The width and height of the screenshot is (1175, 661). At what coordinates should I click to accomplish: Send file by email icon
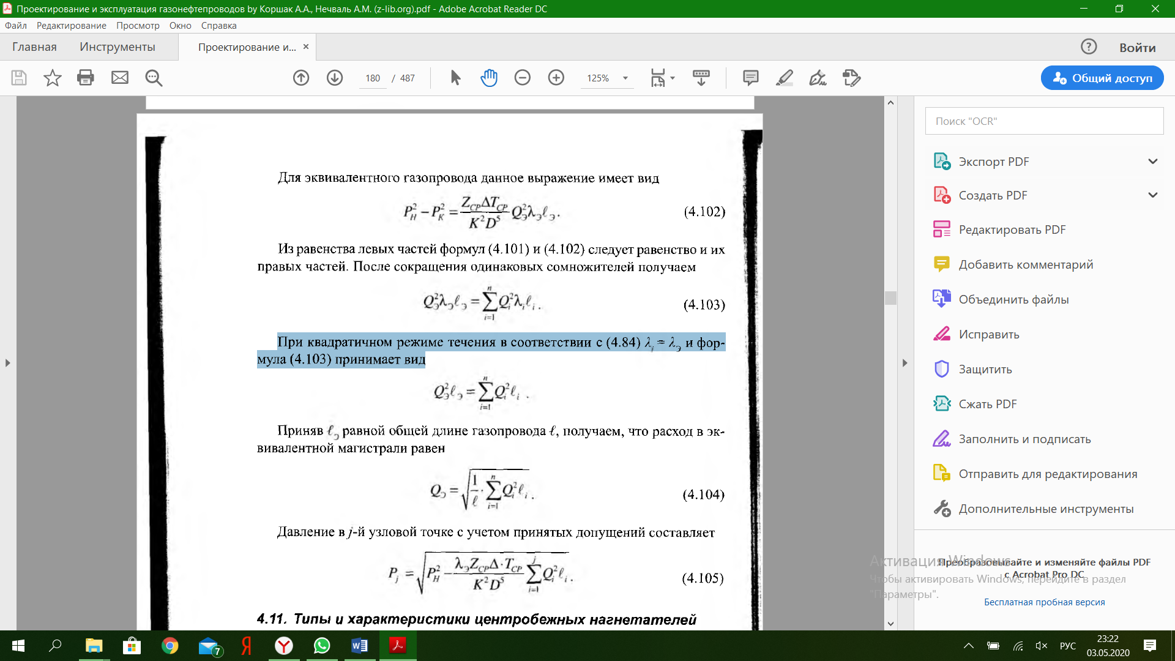[120, 78]
